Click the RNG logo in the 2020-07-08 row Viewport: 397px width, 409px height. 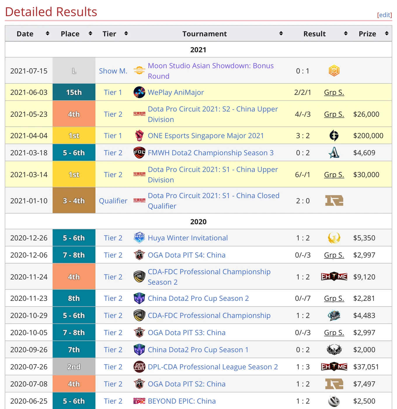point(334,384)
